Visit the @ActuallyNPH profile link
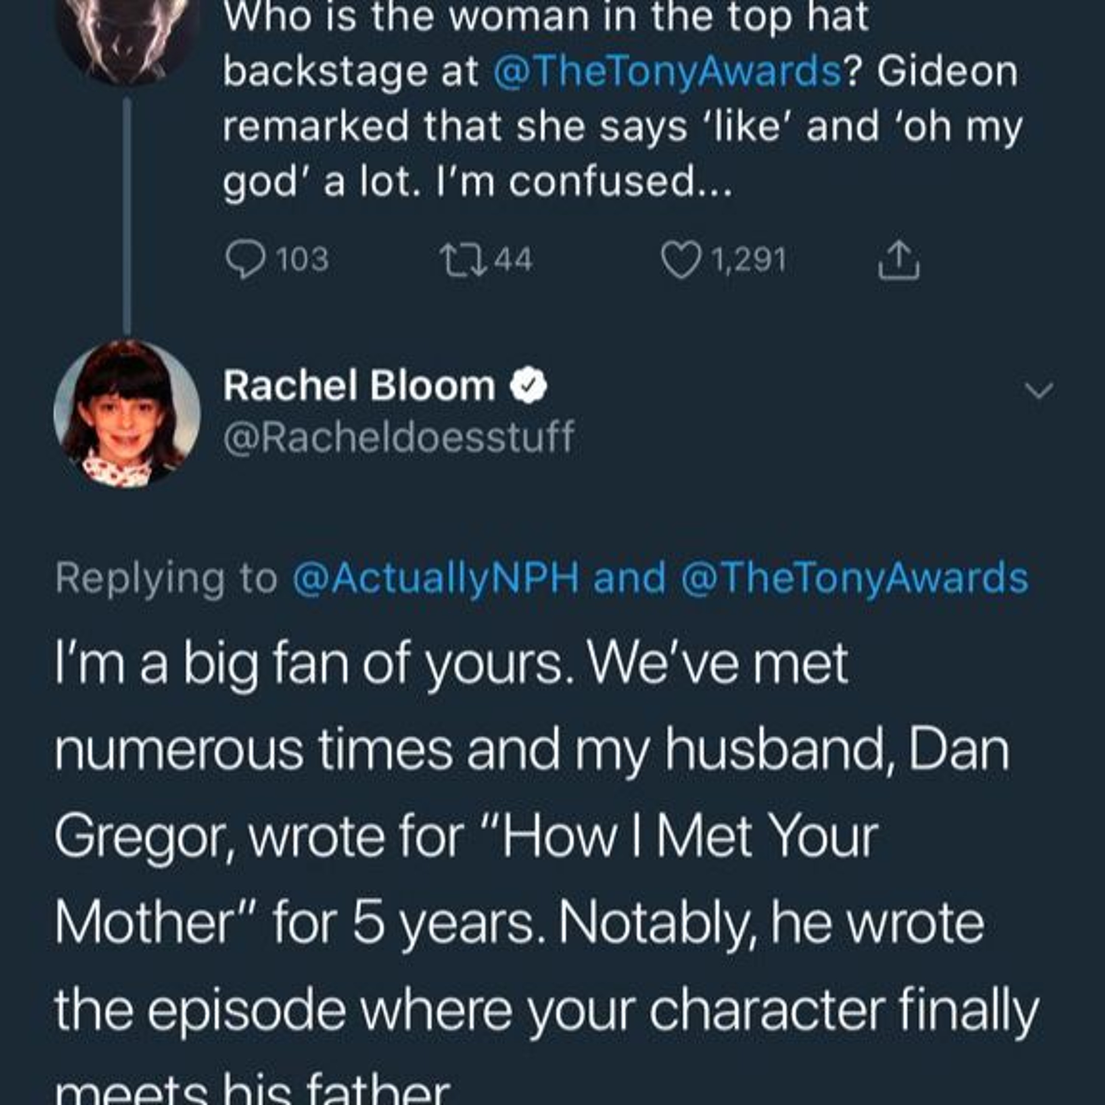The width and height of the screenshot is (1105, 1105). click(x=436, y=578)
